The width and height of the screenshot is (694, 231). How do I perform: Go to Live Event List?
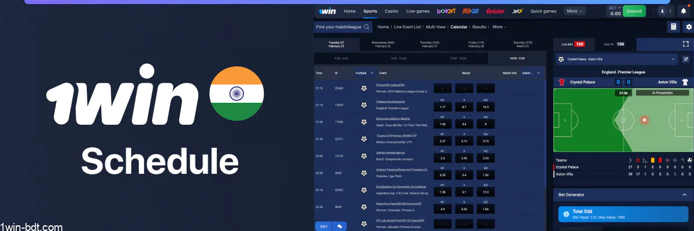[x=407, y=27]
